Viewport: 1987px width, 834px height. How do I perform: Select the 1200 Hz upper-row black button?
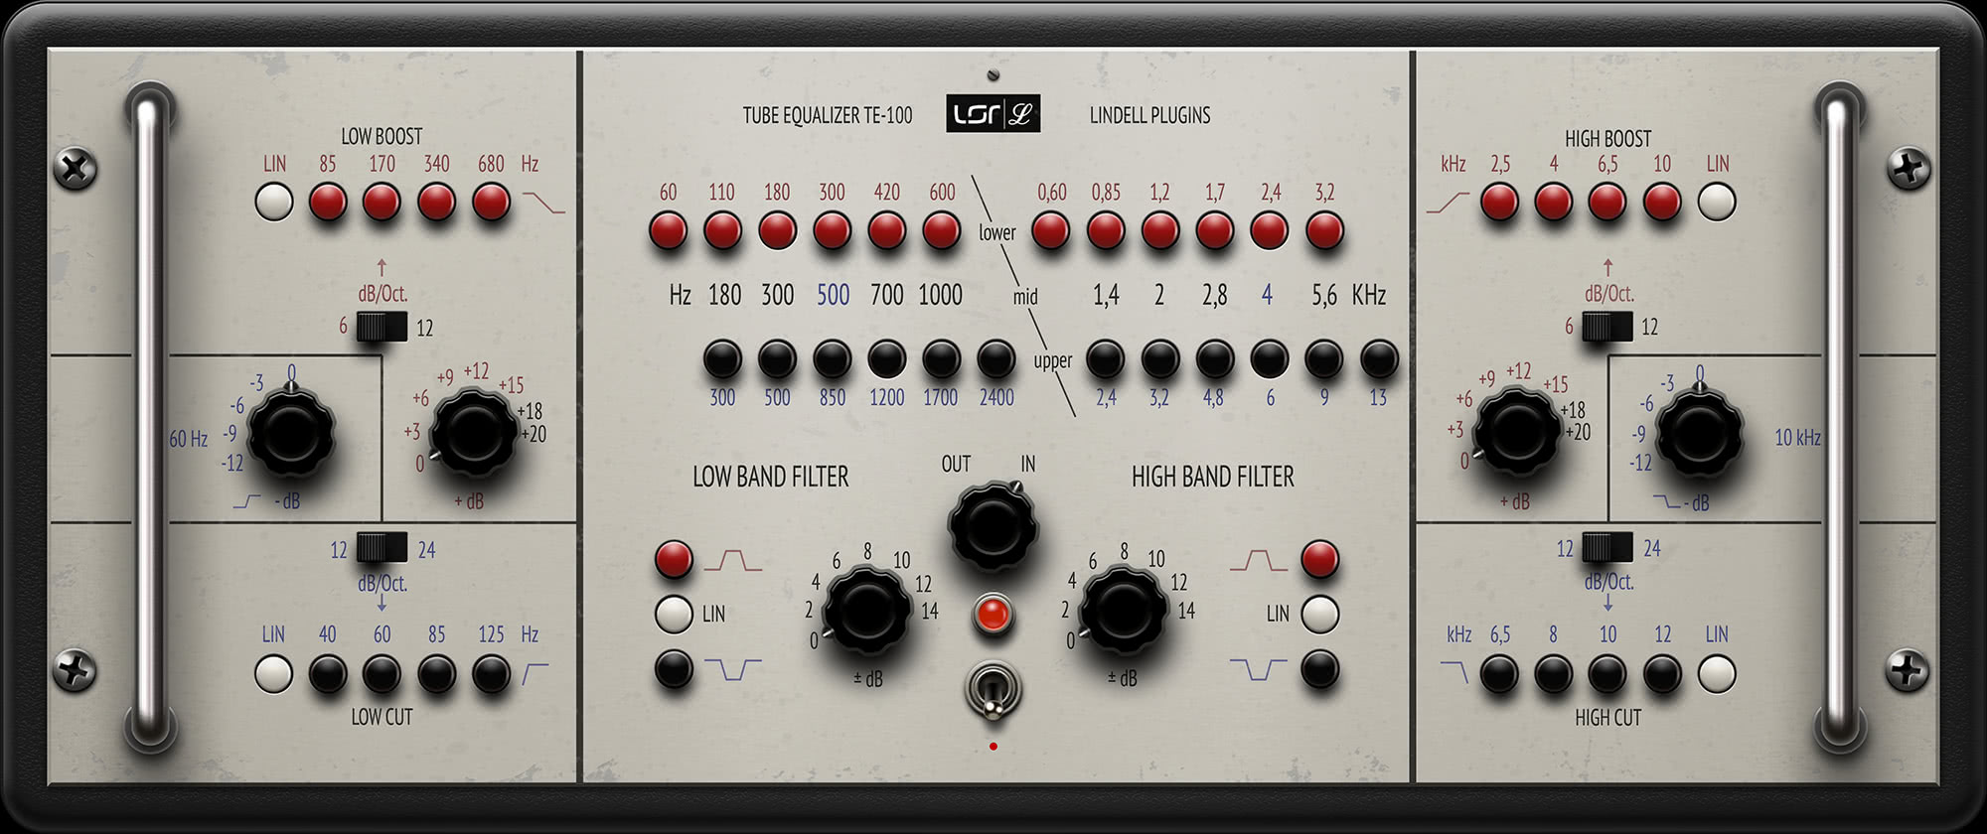click(x=886, y=359)
